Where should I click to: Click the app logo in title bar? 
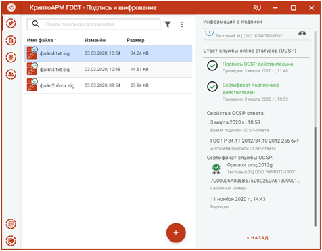11,7
